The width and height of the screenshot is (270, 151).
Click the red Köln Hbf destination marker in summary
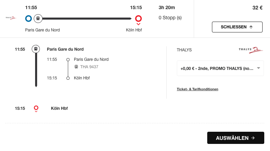(x=138, y=19)
